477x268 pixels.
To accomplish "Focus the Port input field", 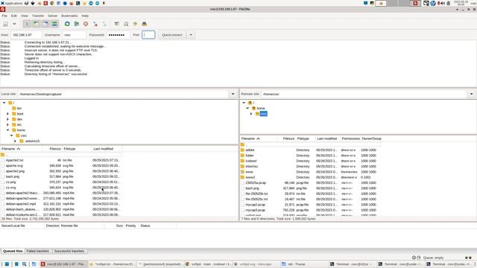I will point(148,35).
